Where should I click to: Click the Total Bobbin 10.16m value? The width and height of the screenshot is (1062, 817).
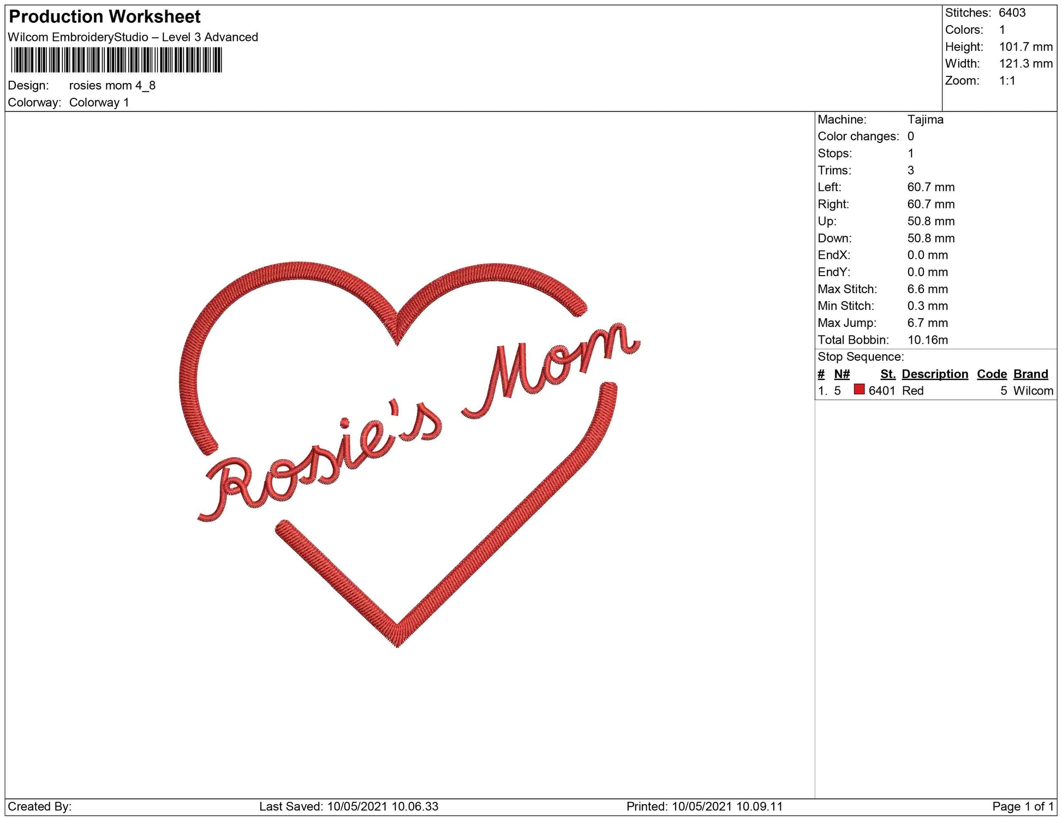coord(927,340)
